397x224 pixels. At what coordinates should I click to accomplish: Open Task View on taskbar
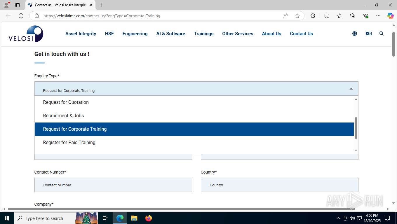(105, 218)
